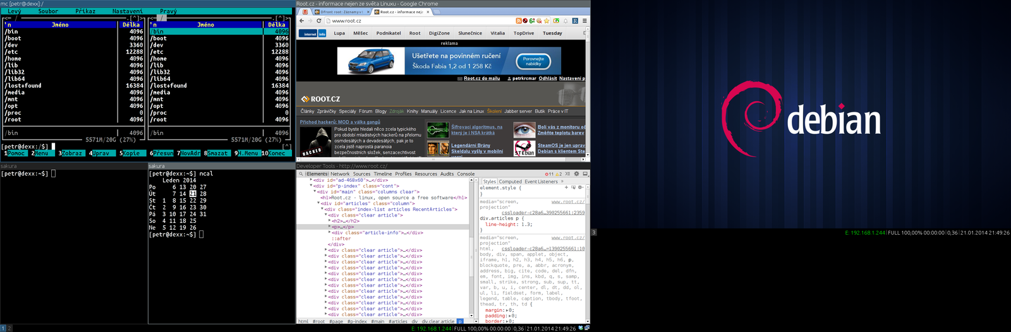Viewport: 1011px width, 332px height.
Task: Toggle element state icon in Styles pane
Action: 574,187
